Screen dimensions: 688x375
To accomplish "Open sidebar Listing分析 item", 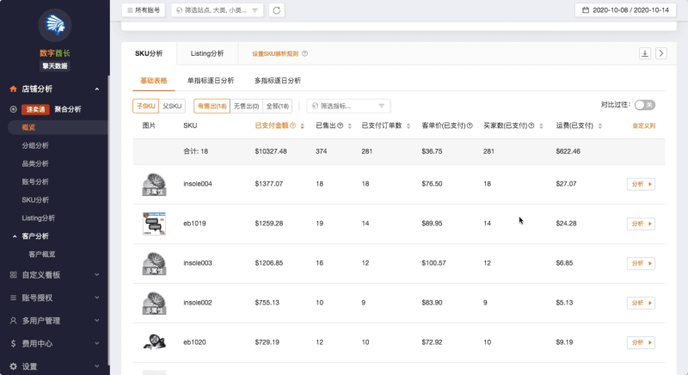I will [39, 218].
